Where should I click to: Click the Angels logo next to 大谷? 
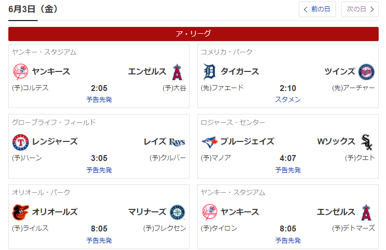coord(177,72)
